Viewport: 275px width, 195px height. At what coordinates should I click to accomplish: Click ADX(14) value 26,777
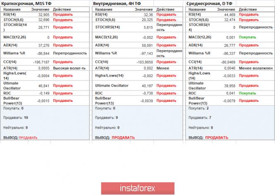[230, 46]
